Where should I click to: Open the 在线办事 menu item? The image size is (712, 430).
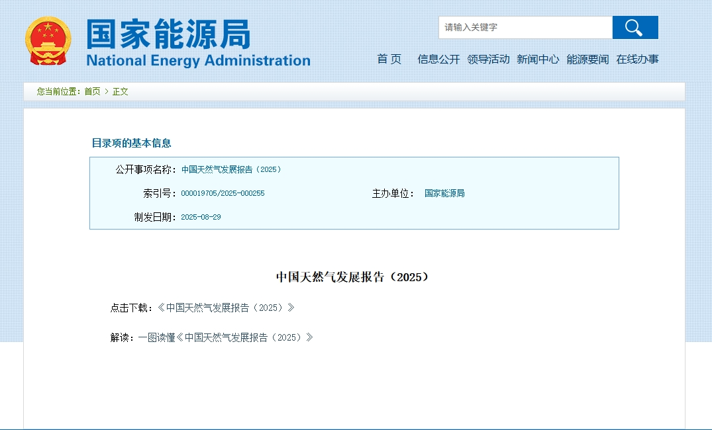click(637, 59)
